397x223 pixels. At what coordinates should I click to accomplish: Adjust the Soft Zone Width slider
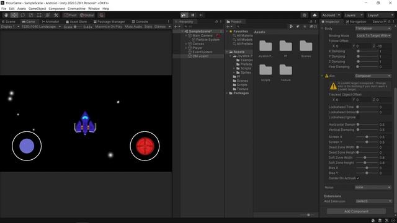click(x=367, y=157)
